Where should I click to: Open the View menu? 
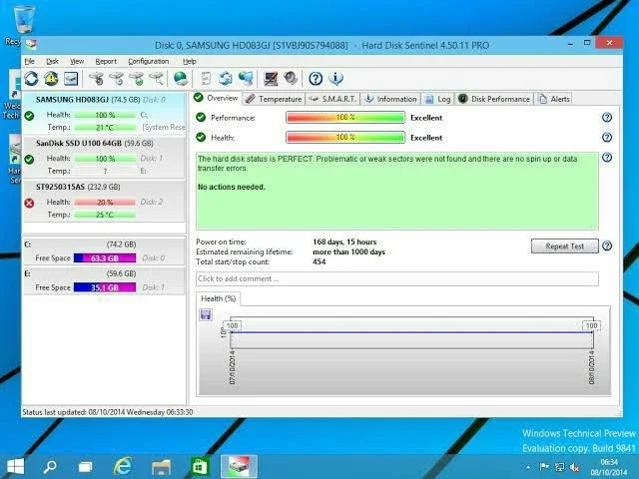(x=77, y=61)
